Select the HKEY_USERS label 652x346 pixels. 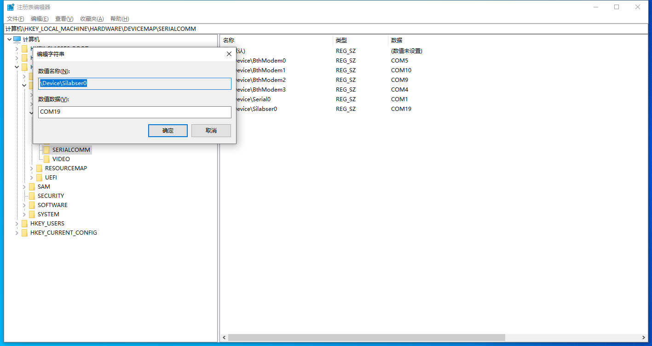click(47, 224)
